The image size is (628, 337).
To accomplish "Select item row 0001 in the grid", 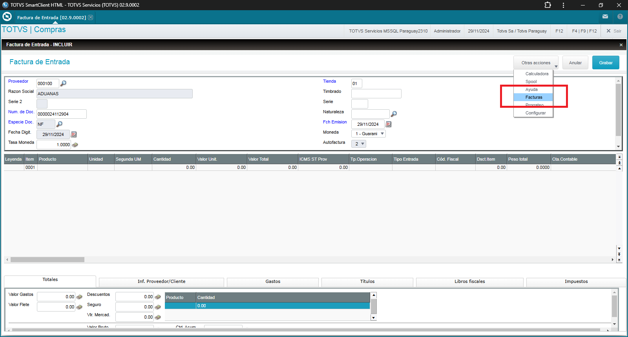I will [310, 167].
